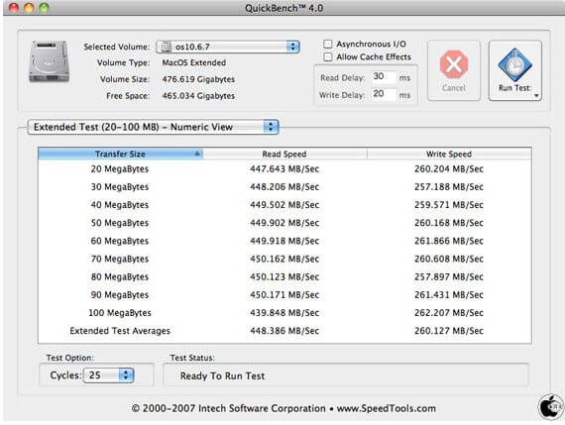The width and height of the screenshot is (565, 425).
Task: Expand the Run Test menu arrow
Action: point(536,96)
